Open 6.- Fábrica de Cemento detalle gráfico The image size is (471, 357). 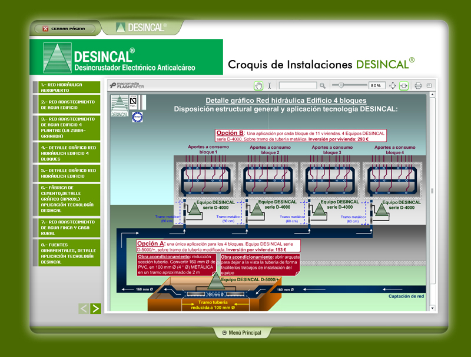click(x=69, y=199)
